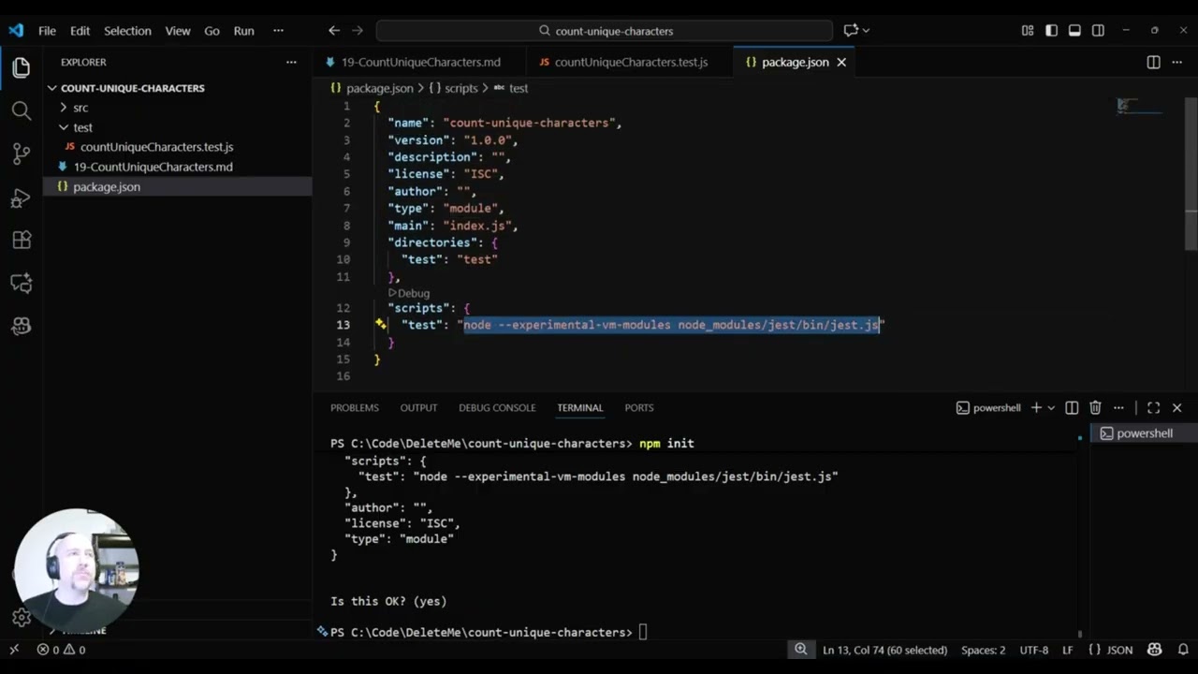Switch to the PORTS panel tab
1198x674 pixels.
click(x=639, y=408)
